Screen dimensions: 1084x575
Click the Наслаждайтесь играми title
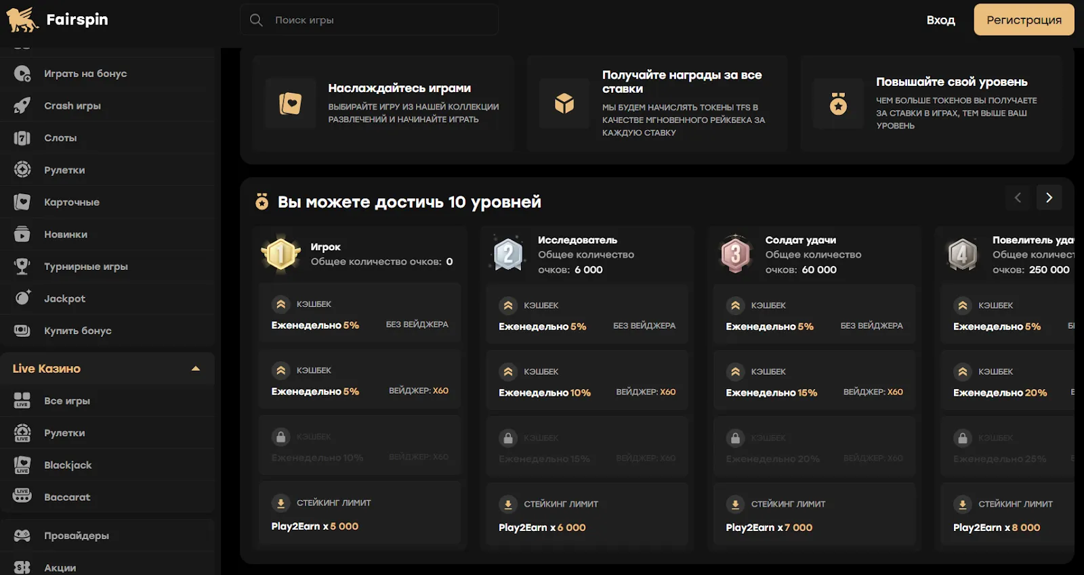[x=400, y=88]
